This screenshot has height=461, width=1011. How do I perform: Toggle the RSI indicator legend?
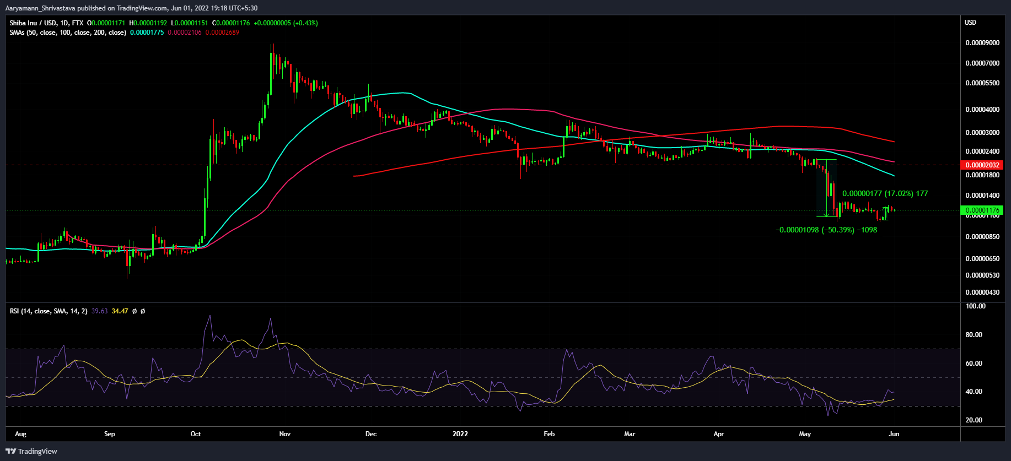tap(48, 311)
